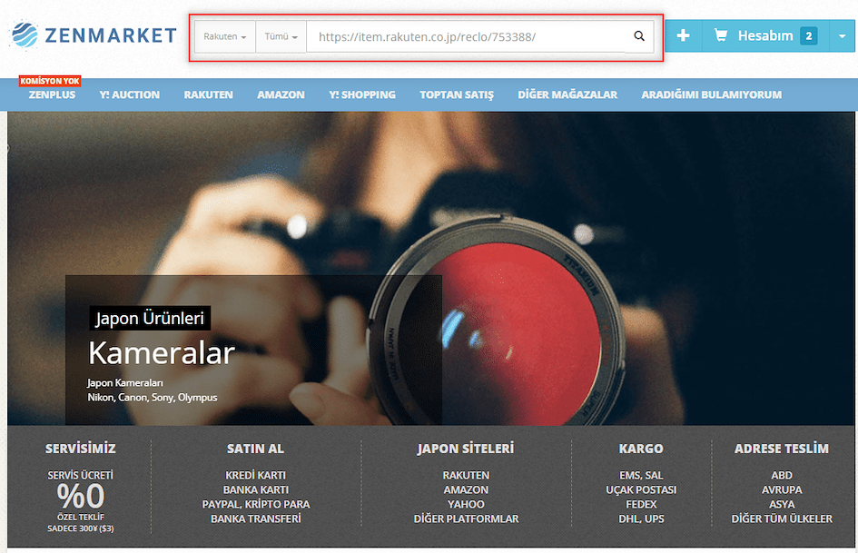Open the RAKUTEN menu item

click(209, 94)
